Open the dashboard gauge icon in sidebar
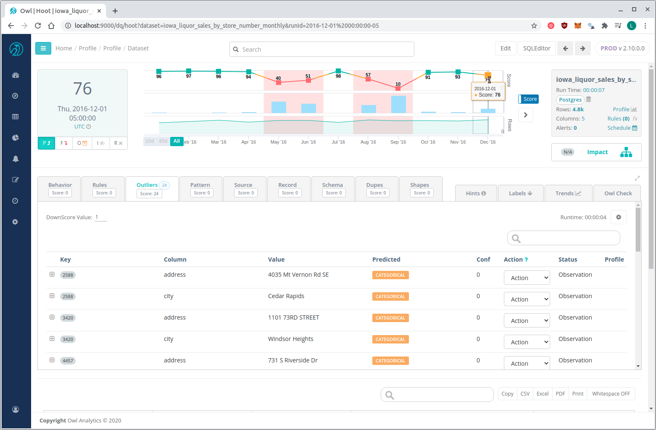 click(x=16, y=76)
